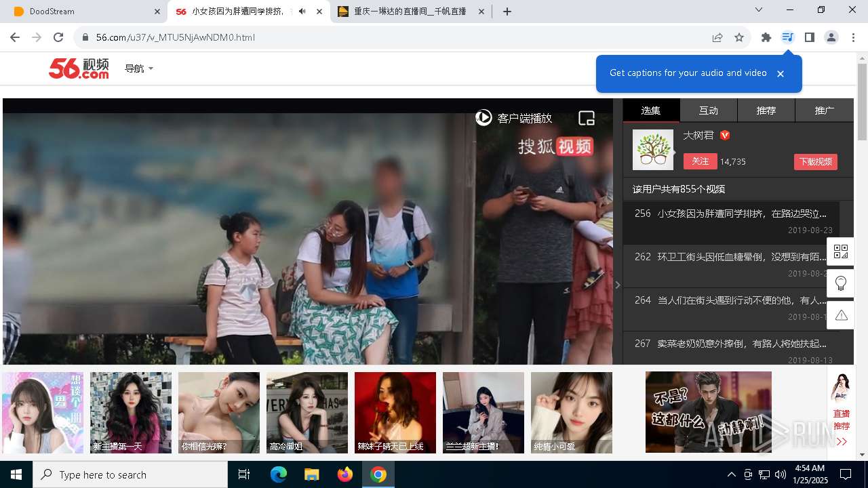Screen dimensions: 868x488
Task: Click the QR code icon
Action: coord(841,251)
